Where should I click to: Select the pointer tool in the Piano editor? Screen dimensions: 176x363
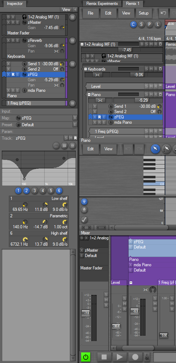[x=155, y=149]
